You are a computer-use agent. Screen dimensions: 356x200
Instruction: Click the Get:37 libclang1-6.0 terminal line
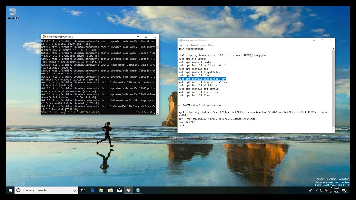98,108
